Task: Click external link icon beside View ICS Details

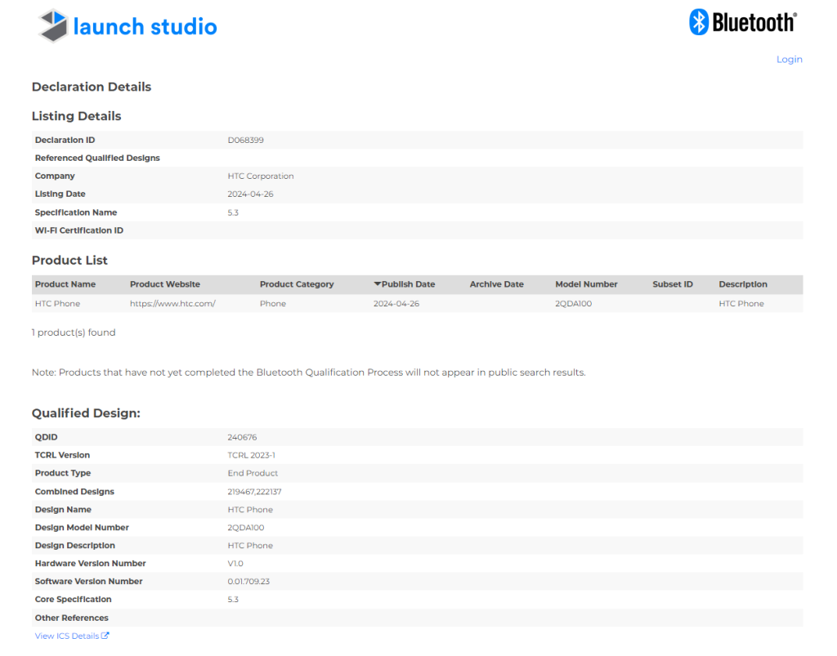Action: pos(105,636)
